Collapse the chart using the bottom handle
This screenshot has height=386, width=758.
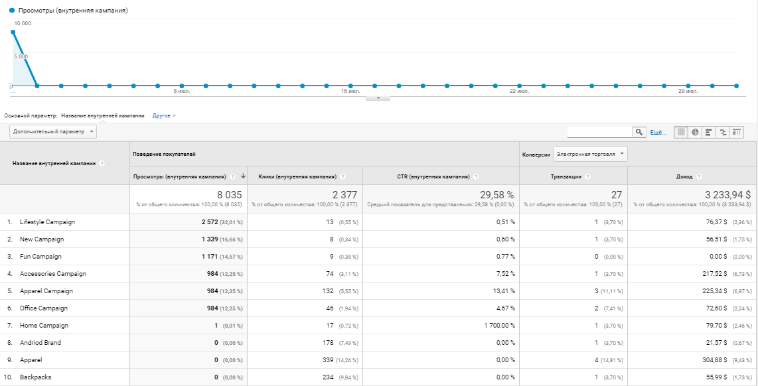(x=378, y=98)
